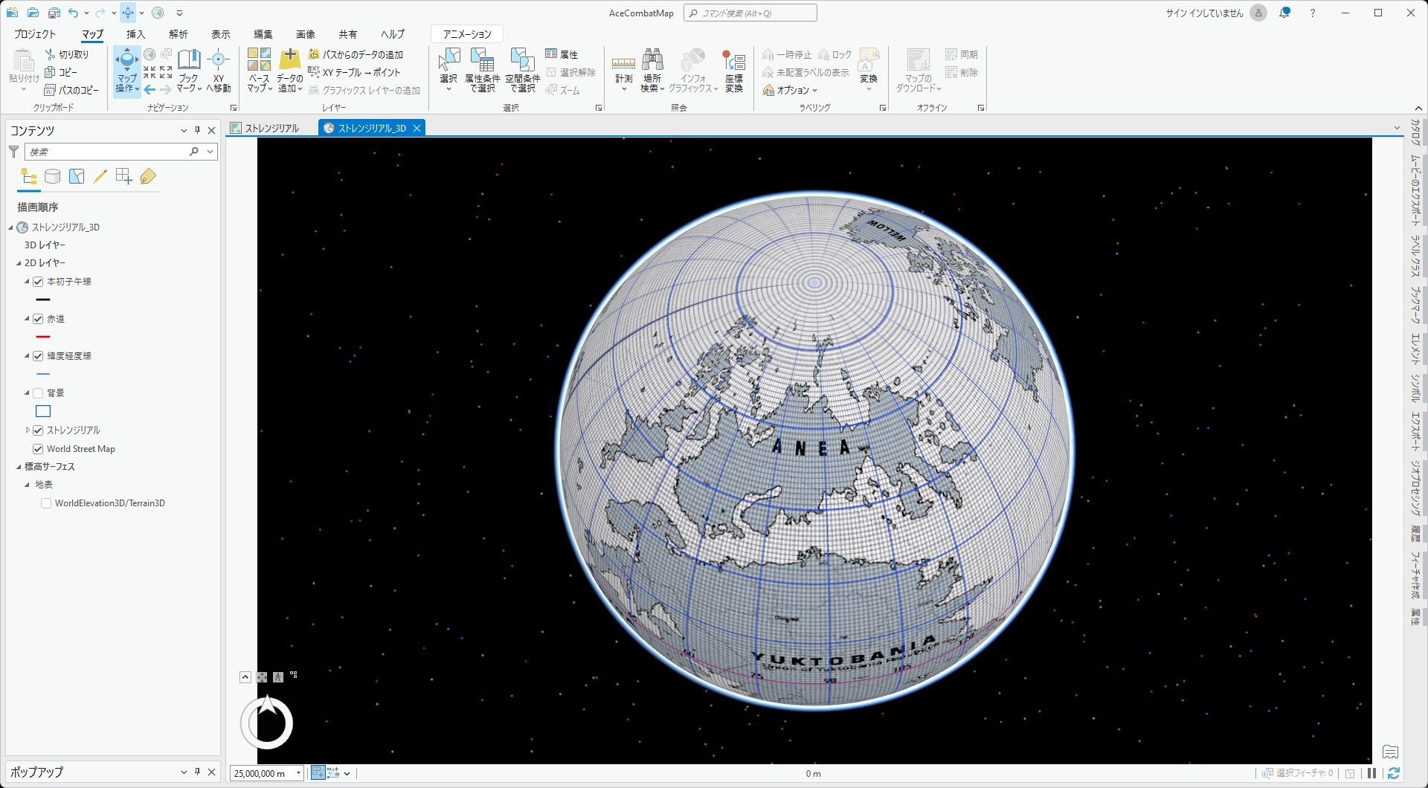Expand the ストレンジリアル layer tree node

pos(28,430)
